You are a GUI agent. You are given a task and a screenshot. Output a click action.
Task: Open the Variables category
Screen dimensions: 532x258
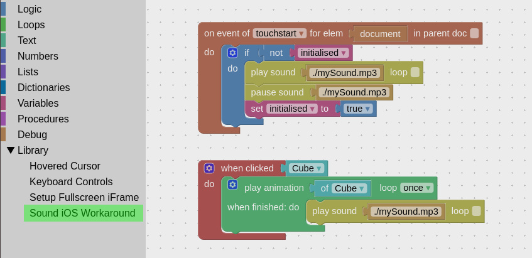(x=38, y=103)
